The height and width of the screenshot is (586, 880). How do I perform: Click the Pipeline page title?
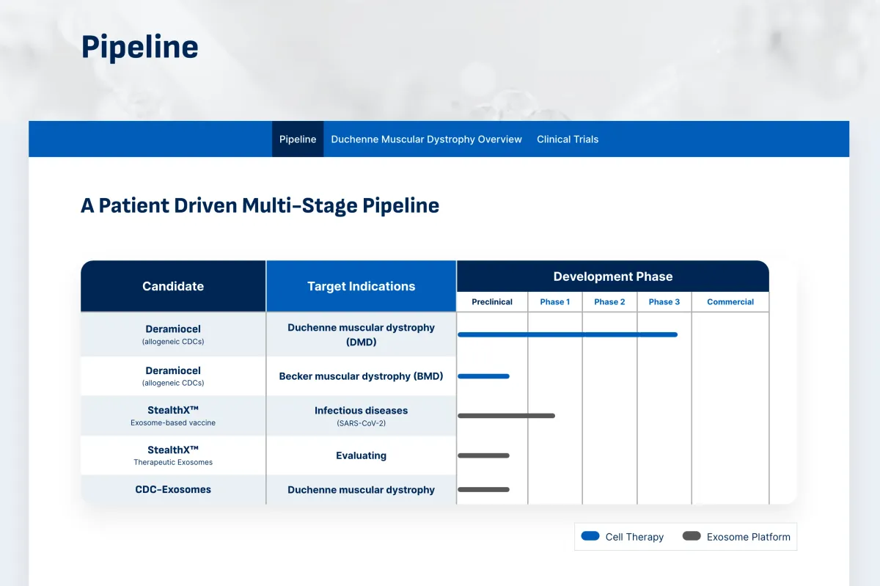point(140,47)
